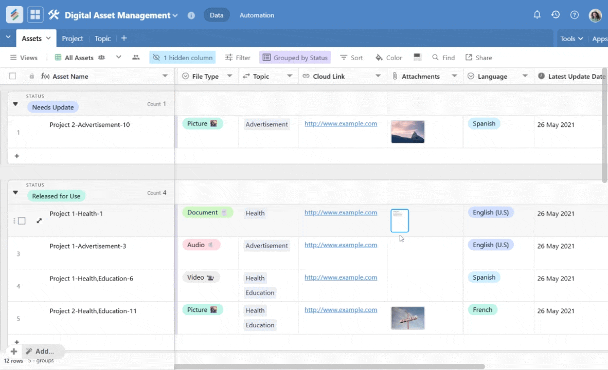Screen dimensions: 608x370
Task: Expand the Project 1-Health-1 record
Action: coord(39,220)
